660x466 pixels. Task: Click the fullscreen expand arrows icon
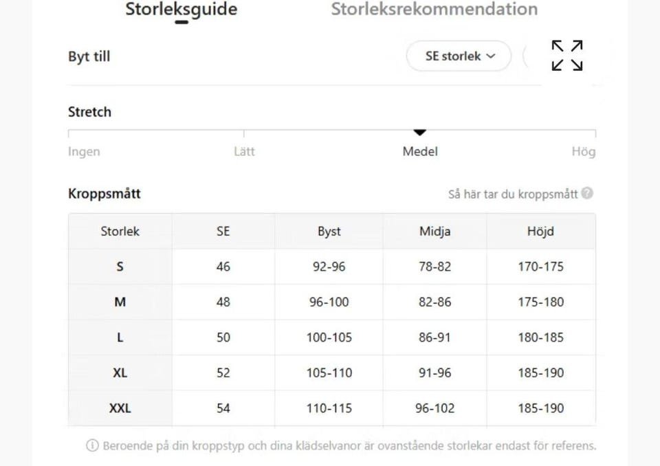tap(567, 56)
